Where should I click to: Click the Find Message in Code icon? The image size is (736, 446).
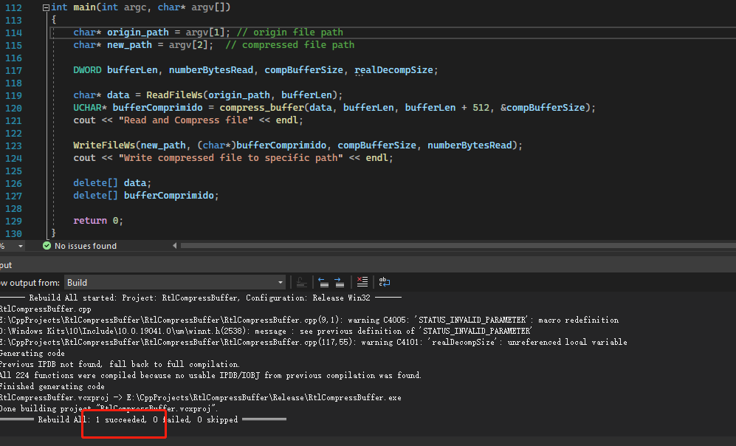tap(301, 282)
